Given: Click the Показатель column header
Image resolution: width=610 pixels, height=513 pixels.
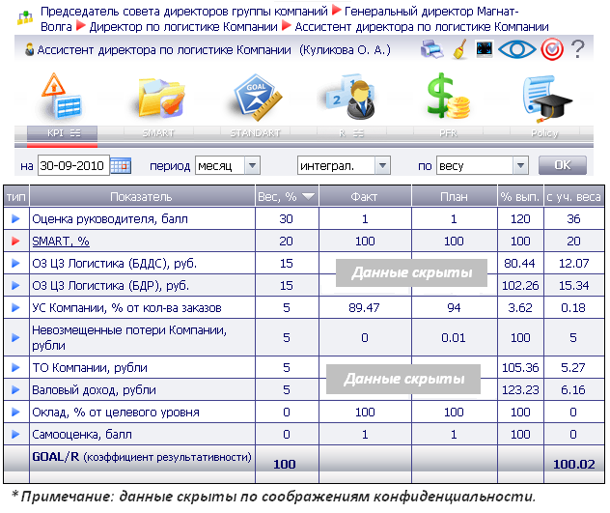Looking at the screenshot, I should 142,197.
